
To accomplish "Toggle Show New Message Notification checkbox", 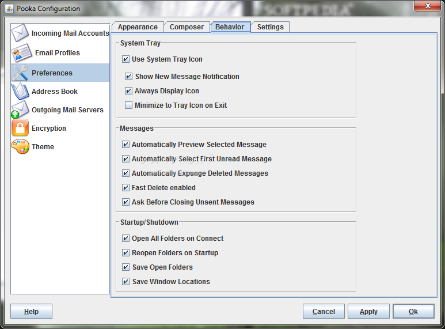I will point(128,77).
